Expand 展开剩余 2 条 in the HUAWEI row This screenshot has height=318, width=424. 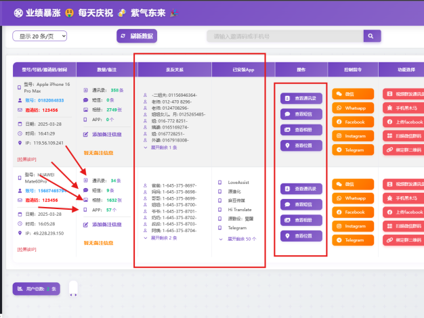pyautogui.click(x=161, y=238)
